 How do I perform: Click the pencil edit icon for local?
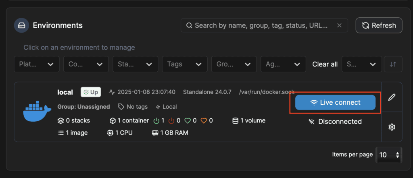tap(391, 97)
